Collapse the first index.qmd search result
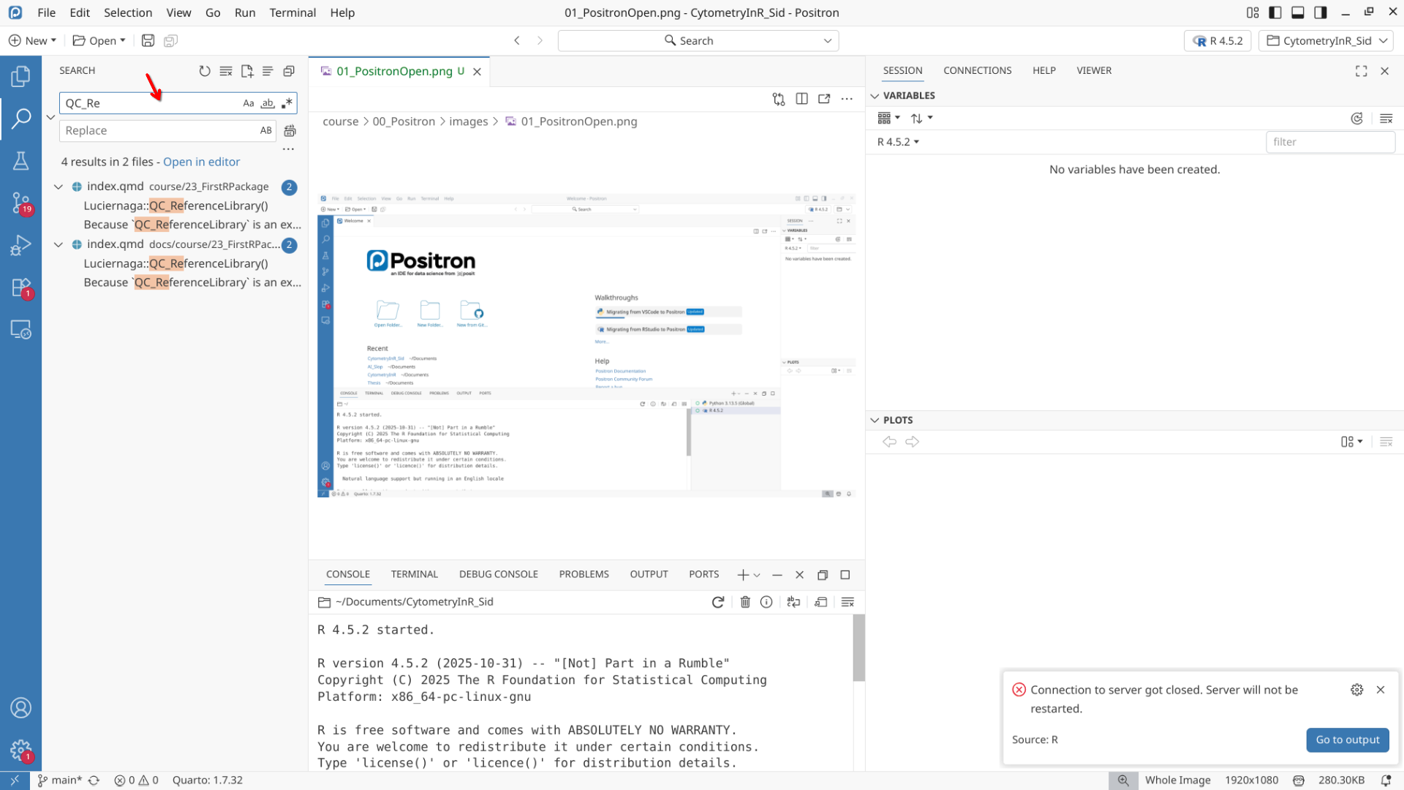This screenshot has width=1404, height=790. click(x=58, y=187)
